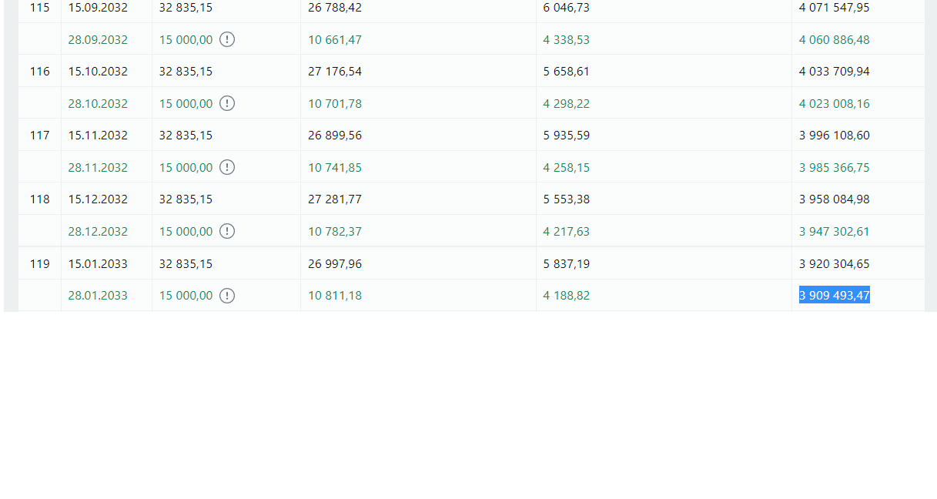Click the green interest 4 298,22
This screenshot has width=937, height=499.
click(x=567, y=103)
